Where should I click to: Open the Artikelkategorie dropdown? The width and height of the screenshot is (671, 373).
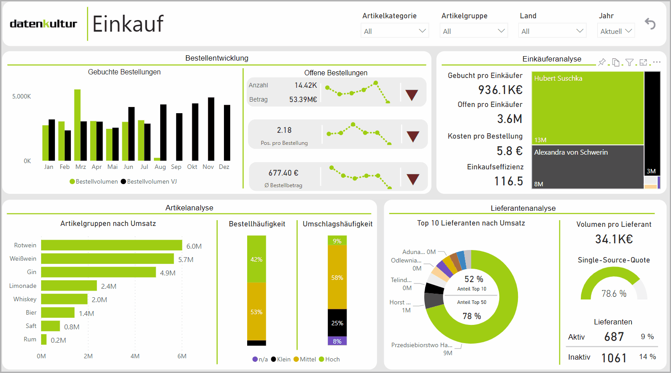tap(394, 31)
